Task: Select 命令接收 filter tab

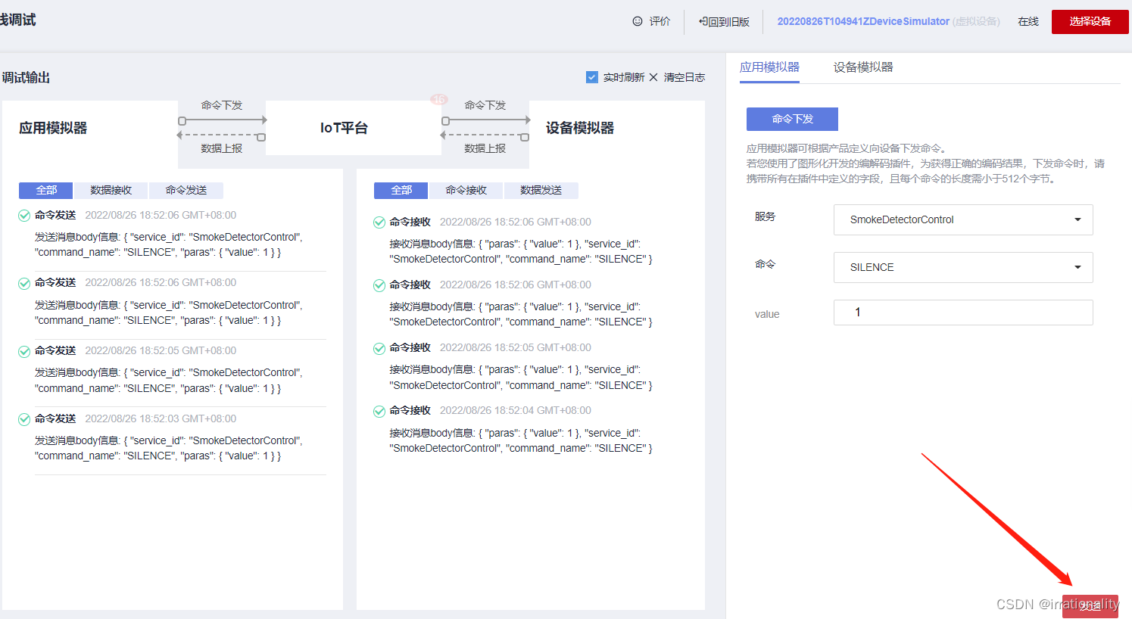Action: tap(466, 190)
